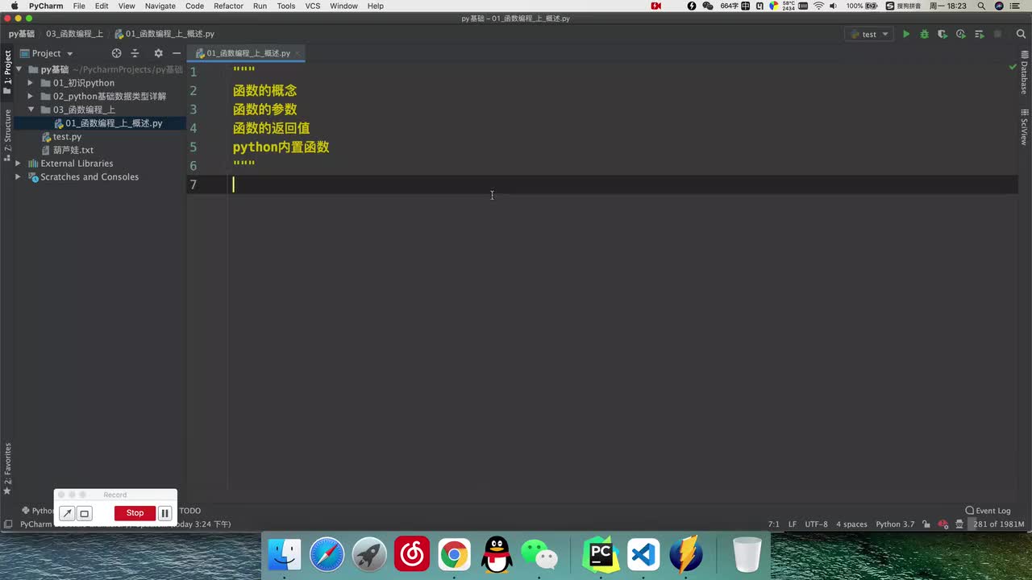Click the inspector hat icon in the status bar
The width and height of the screenshot is (1032, 580).
[959, 524]
